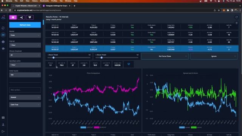
Task: Click the refresh icon at results top right
Action: (237, 17)
